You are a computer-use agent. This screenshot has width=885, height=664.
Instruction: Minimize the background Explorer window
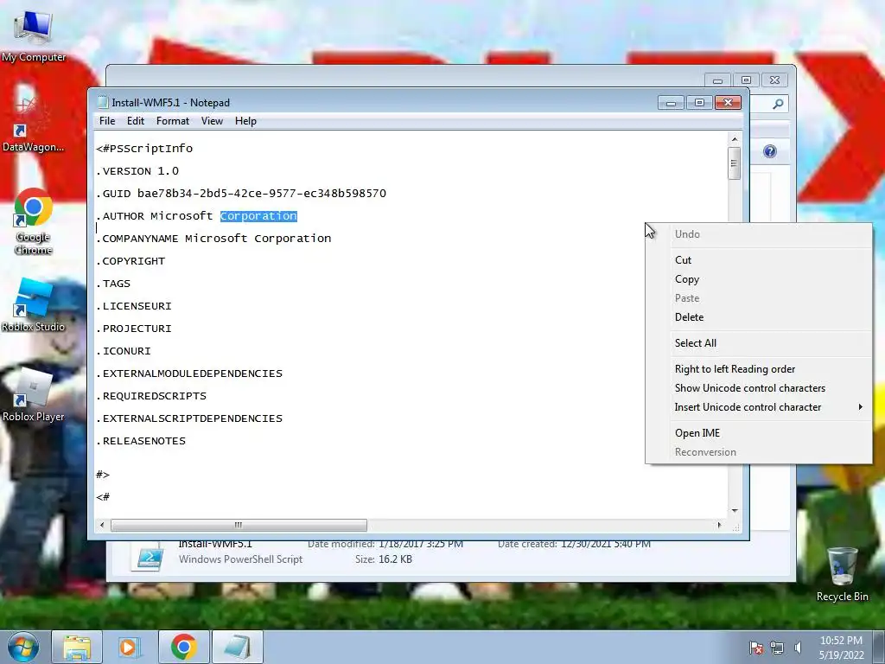717,80
